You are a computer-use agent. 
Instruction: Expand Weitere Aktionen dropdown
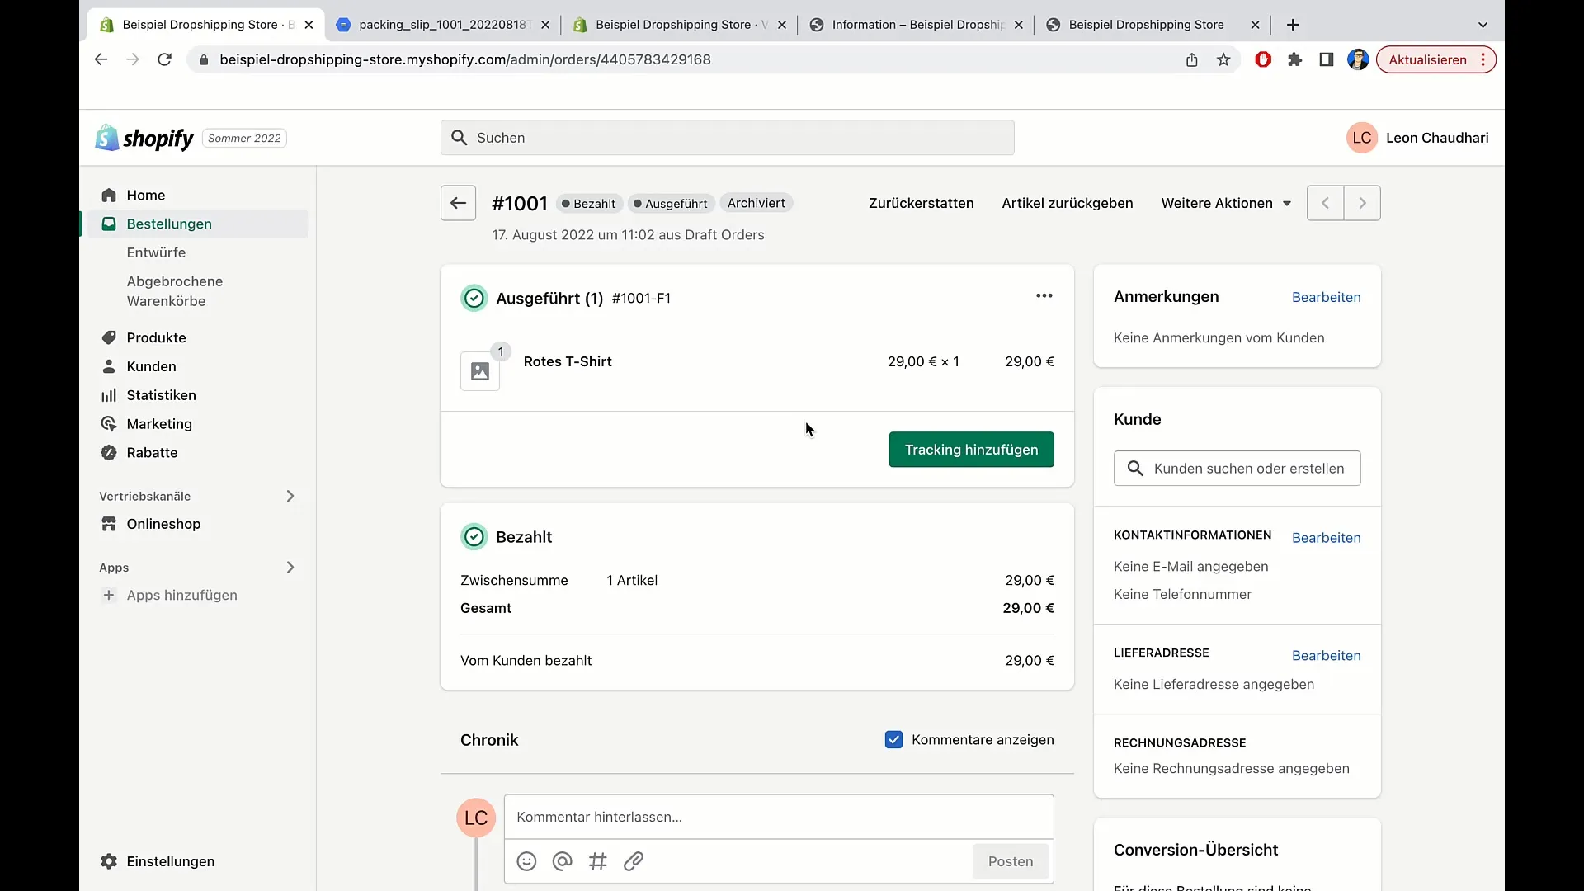[1225, 202]
